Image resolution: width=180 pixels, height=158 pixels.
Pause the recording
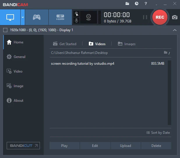click(x=145, y=17)
